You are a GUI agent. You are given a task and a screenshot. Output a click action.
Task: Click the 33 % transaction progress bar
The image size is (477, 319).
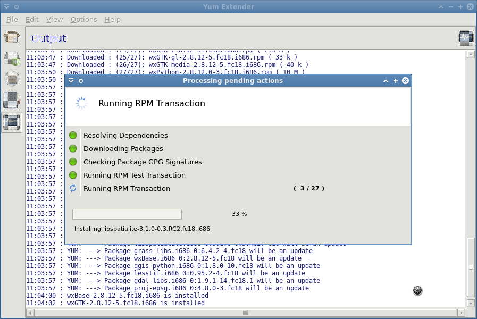tap(127, 214)
